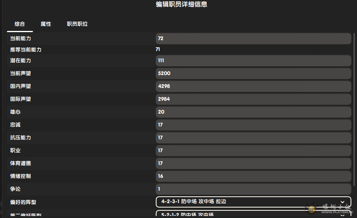Click the 推荐当前能力 value 71
The height and width of the screenshot is (218, 357).
click(x=158, y=49)
